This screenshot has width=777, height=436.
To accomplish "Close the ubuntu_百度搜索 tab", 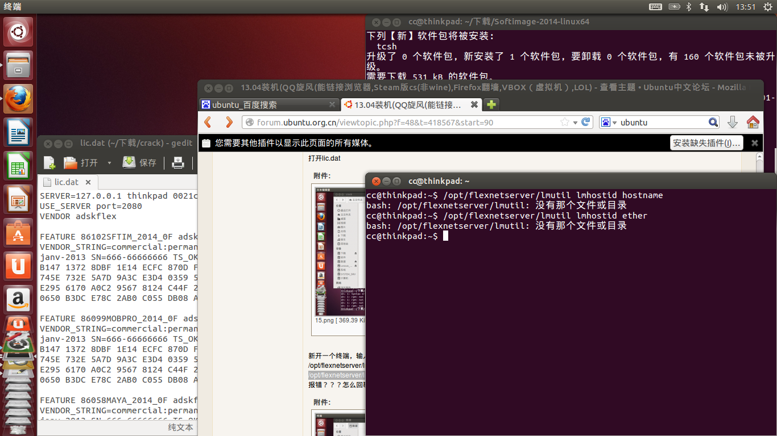I will click(332, 105).
